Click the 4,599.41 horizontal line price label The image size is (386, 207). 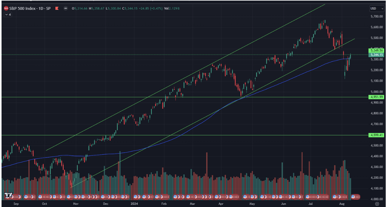(x=376, y=135)
